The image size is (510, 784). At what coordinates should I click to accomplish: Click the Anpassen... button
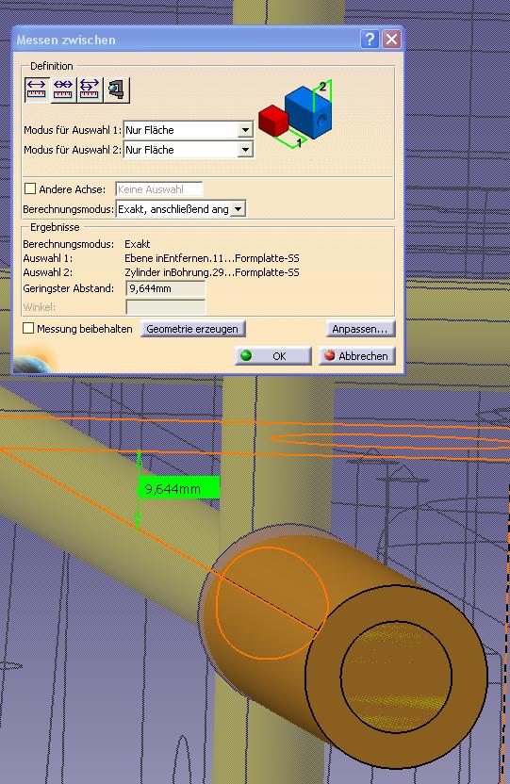coord(360,329)
